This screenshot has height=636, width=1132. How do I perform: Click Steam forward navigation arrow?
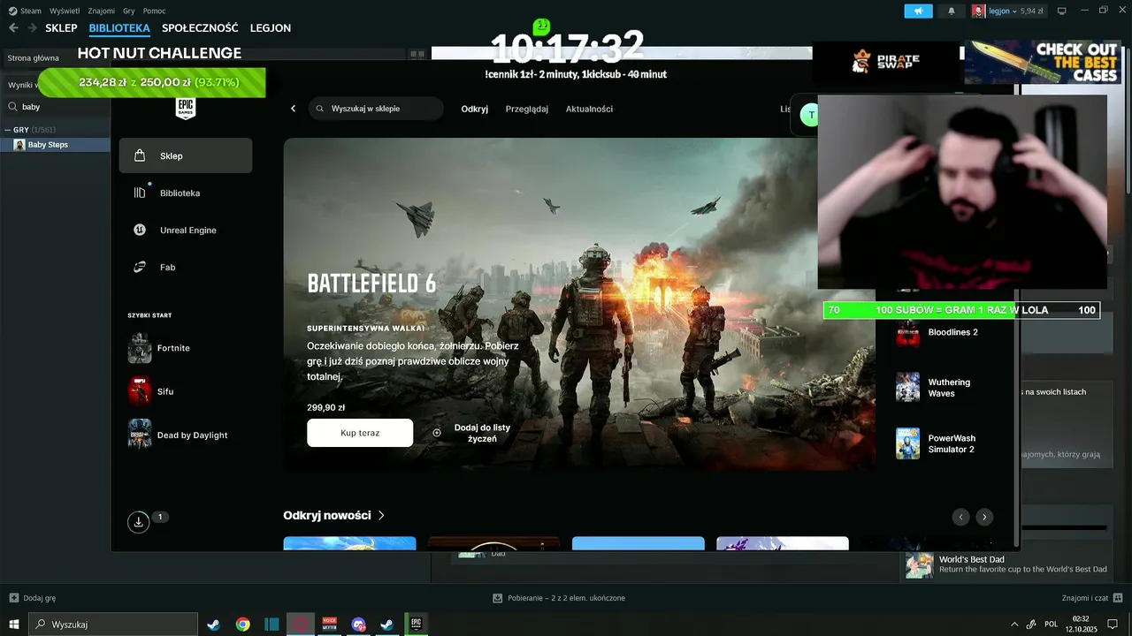tap(33, 28)
